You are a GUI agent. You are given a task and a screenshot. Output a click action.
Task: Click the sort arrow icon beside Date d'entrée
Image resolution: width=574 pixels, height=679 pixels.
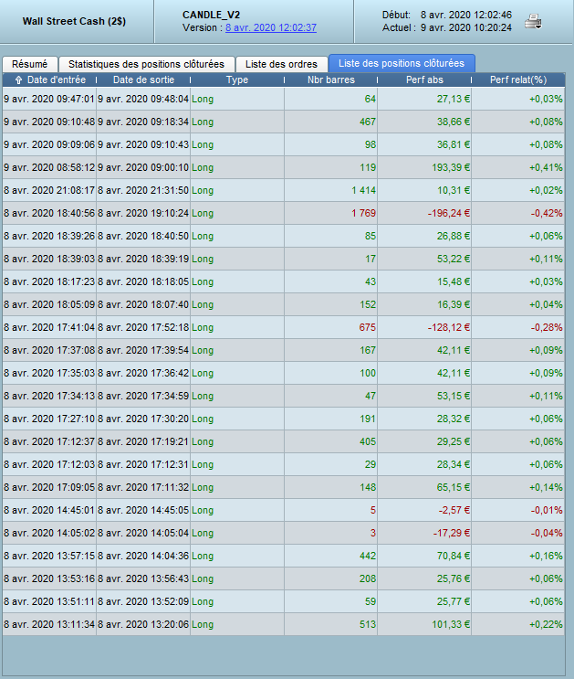[x=18, y=80]
